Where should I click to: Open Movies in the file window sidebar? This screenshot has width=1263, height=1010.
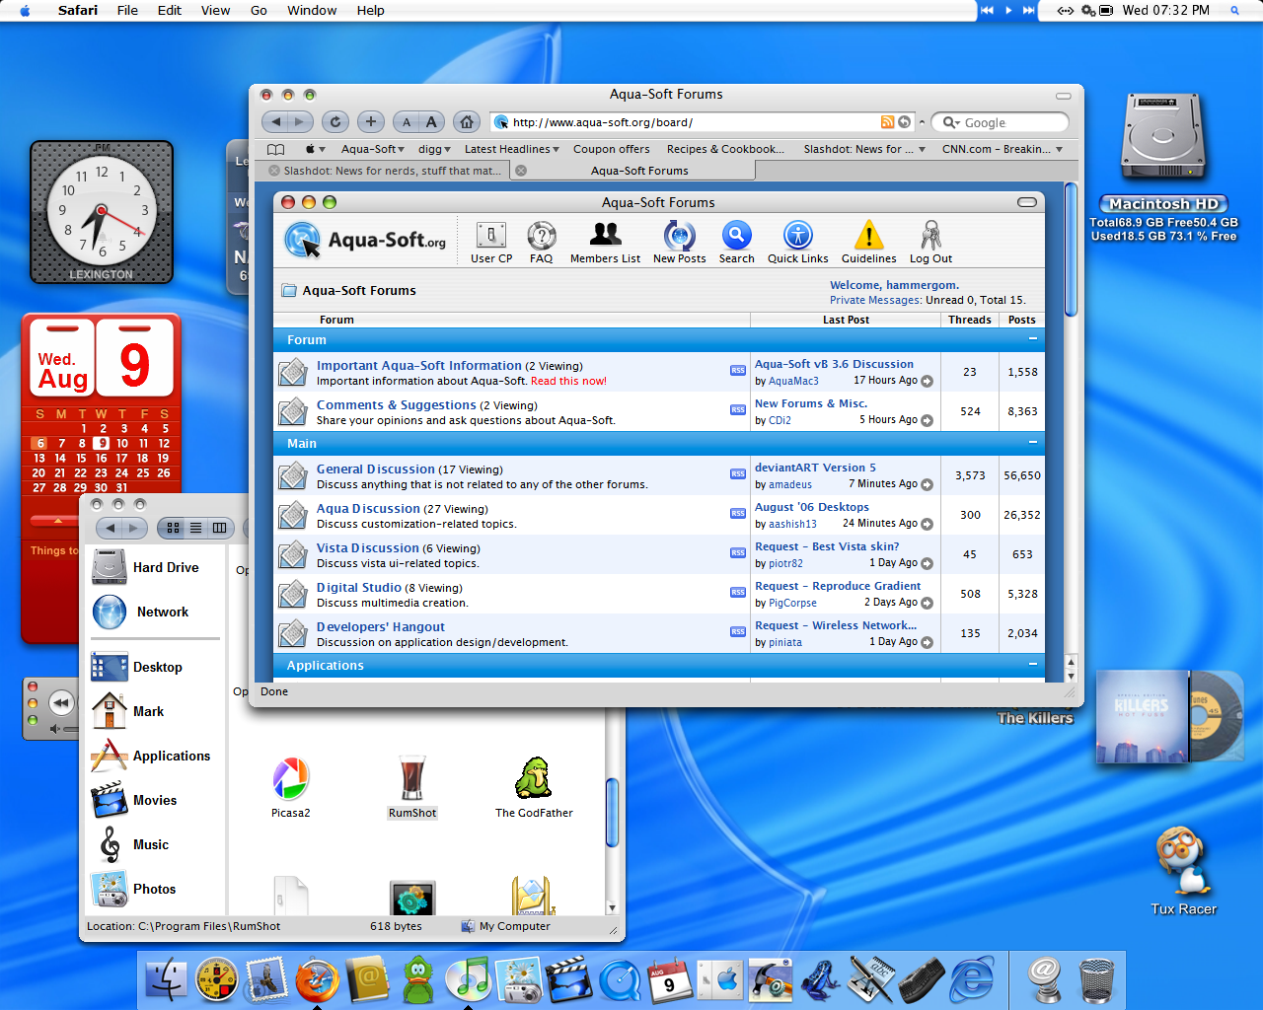pos(134,800)
